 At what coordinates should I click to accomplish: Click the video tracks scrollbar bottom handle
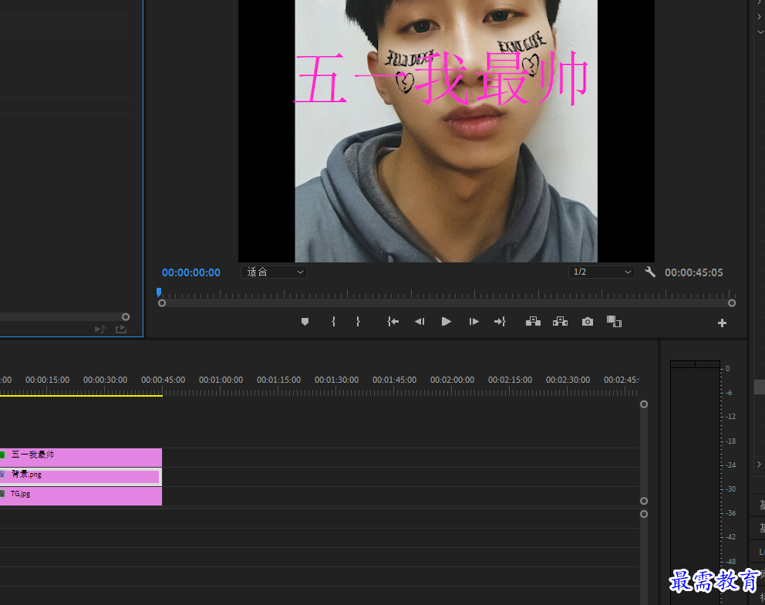click(x=644, y=501)
